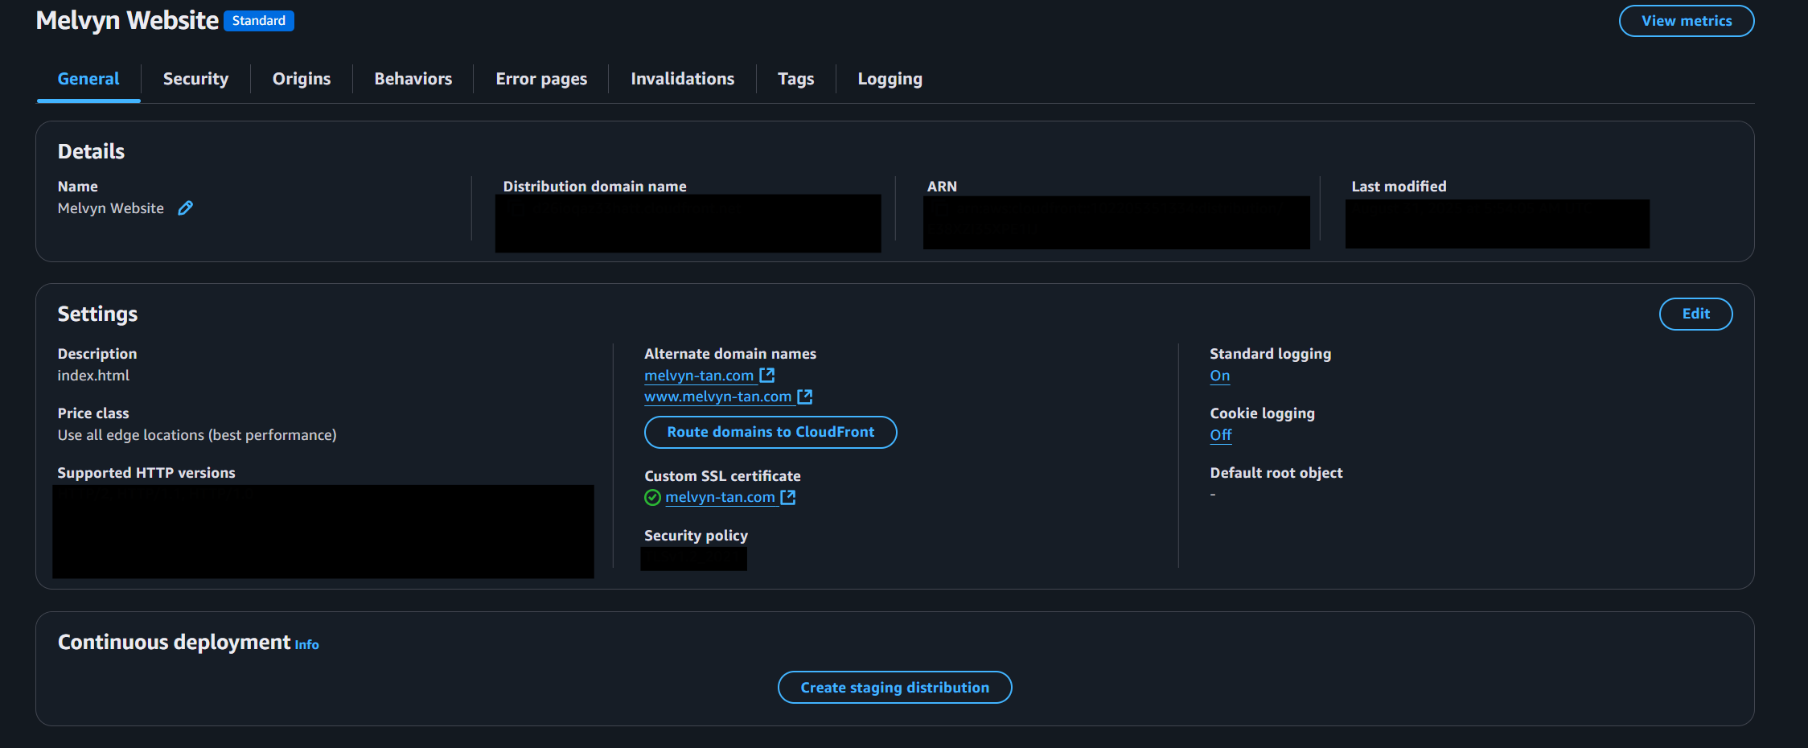1808x748 pixels.
Task: Click the Custom SSL certificate label
Action: 722,476
